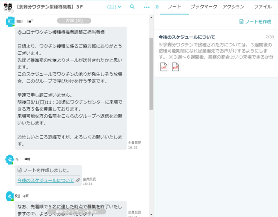Click the chat scrollbar thumb
The width and height of the screenshot is (278, 217).
[x=151, y=74]
